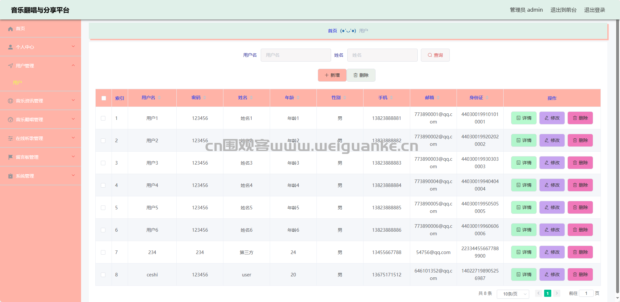620x302 pixels.
Task: Open the 10条/页 page size dropdown
Action: click(x=513, y=294)
